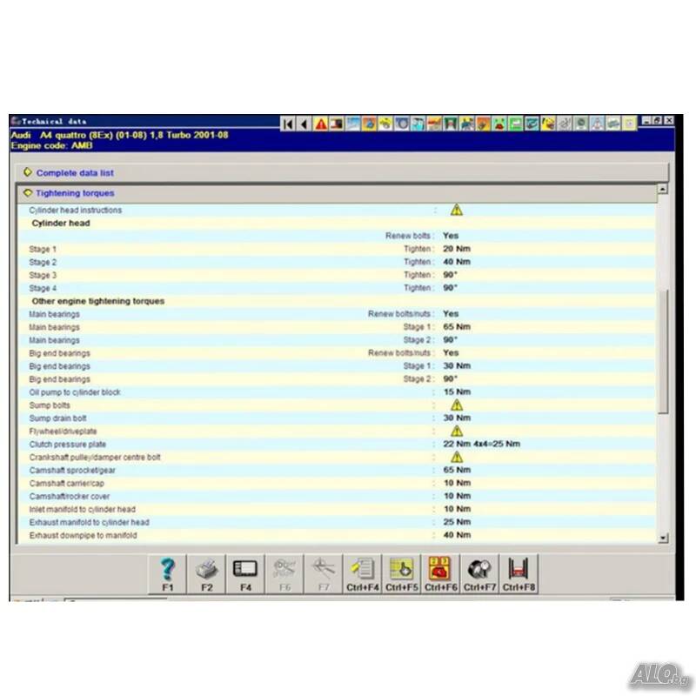Open the Ctrl+F8 vehicle lift button
This screenshot has height=696, width=696.
[519, 573]
